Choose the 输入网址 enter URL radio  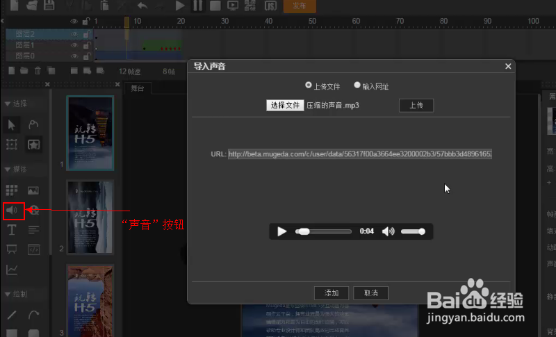point(357,85)
